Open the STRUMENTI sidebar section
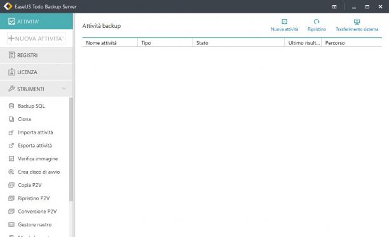Viewport: 389px width, 237px height. (36, 89)
